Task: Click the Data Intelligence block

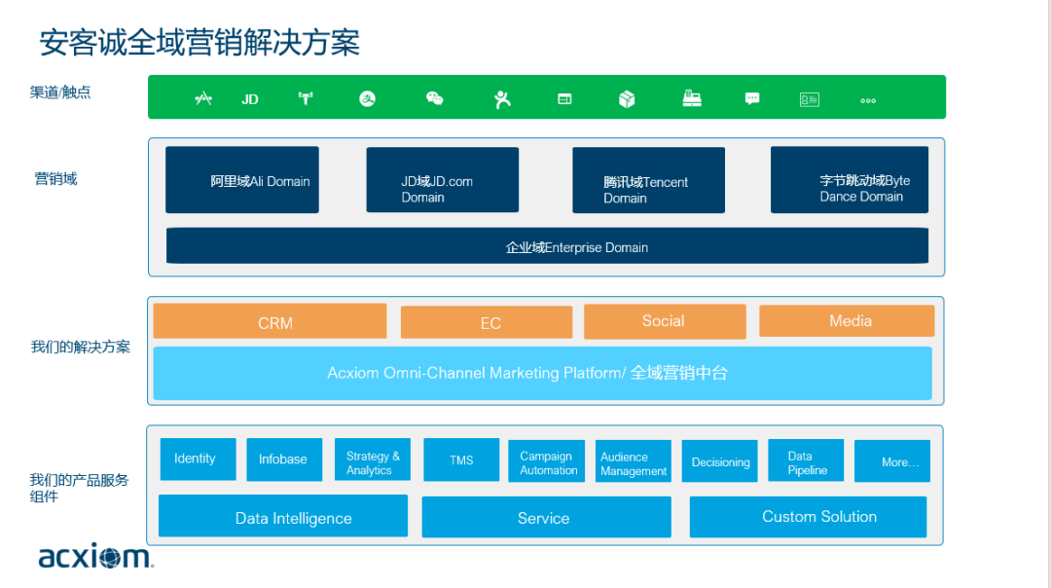Action: 283,517
